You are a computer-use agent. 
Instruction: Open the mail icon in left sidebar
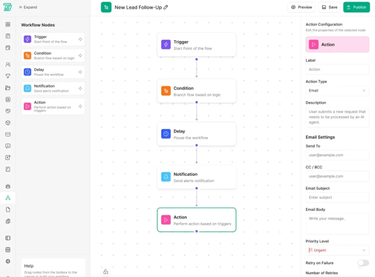8,134
